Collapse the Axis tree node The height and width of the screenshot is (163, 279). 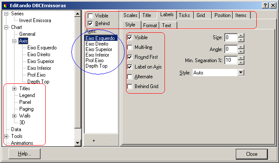(x=15, y=41)
